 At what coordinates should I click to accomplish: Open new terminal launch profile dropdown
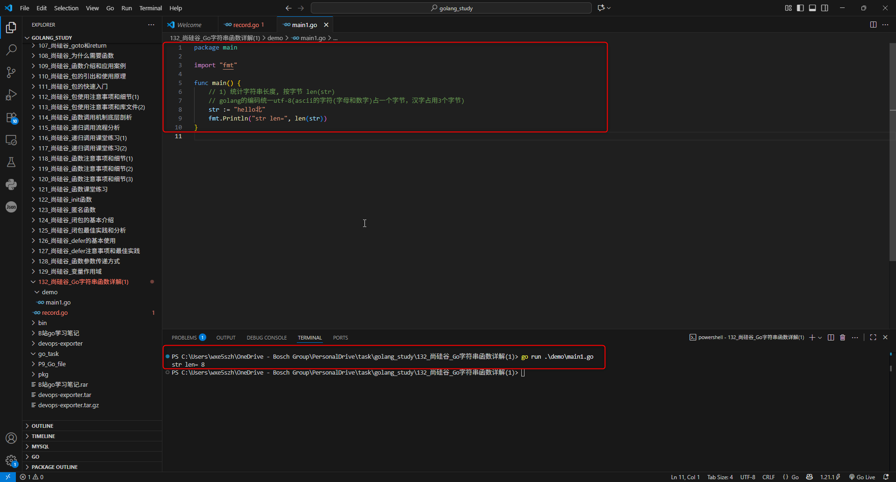[820, 337]
